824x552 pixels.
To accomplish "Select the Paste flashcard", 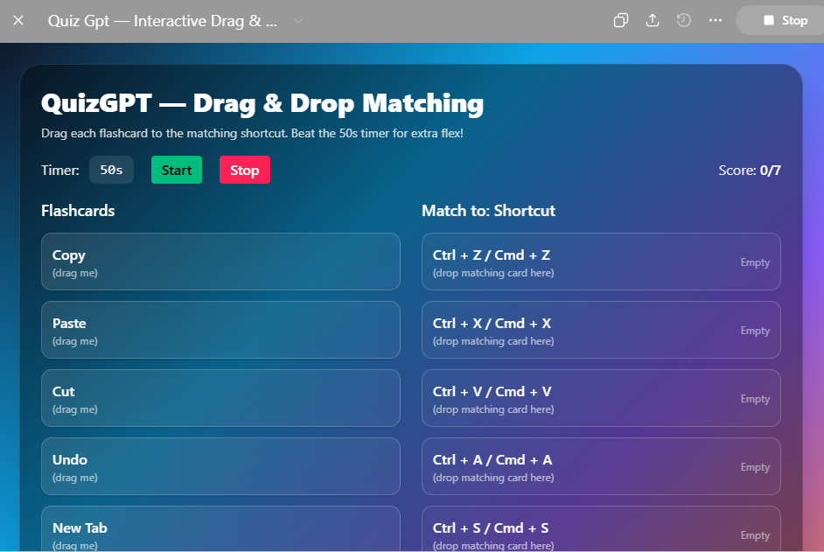I will click(x=220, y=330).
